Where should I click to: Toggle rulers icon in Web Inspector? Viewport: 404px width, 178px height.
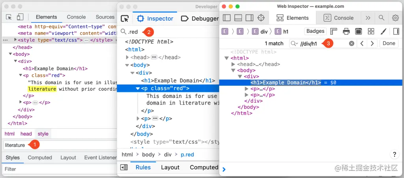point(334,32)
